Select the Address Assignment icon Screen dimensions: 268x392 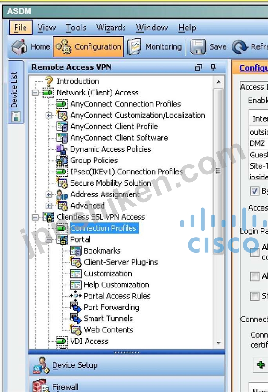pyautogui.click(x=62, y=195)
